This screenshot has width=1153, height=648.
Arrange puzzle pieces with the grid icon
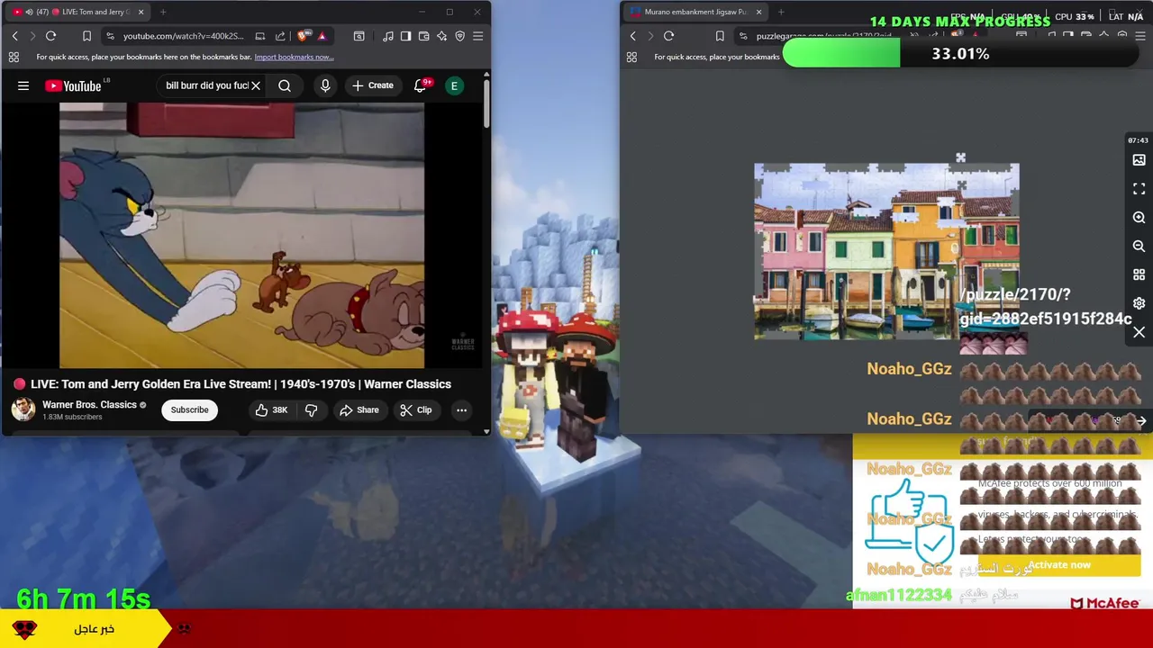[x=1139, y=274]
